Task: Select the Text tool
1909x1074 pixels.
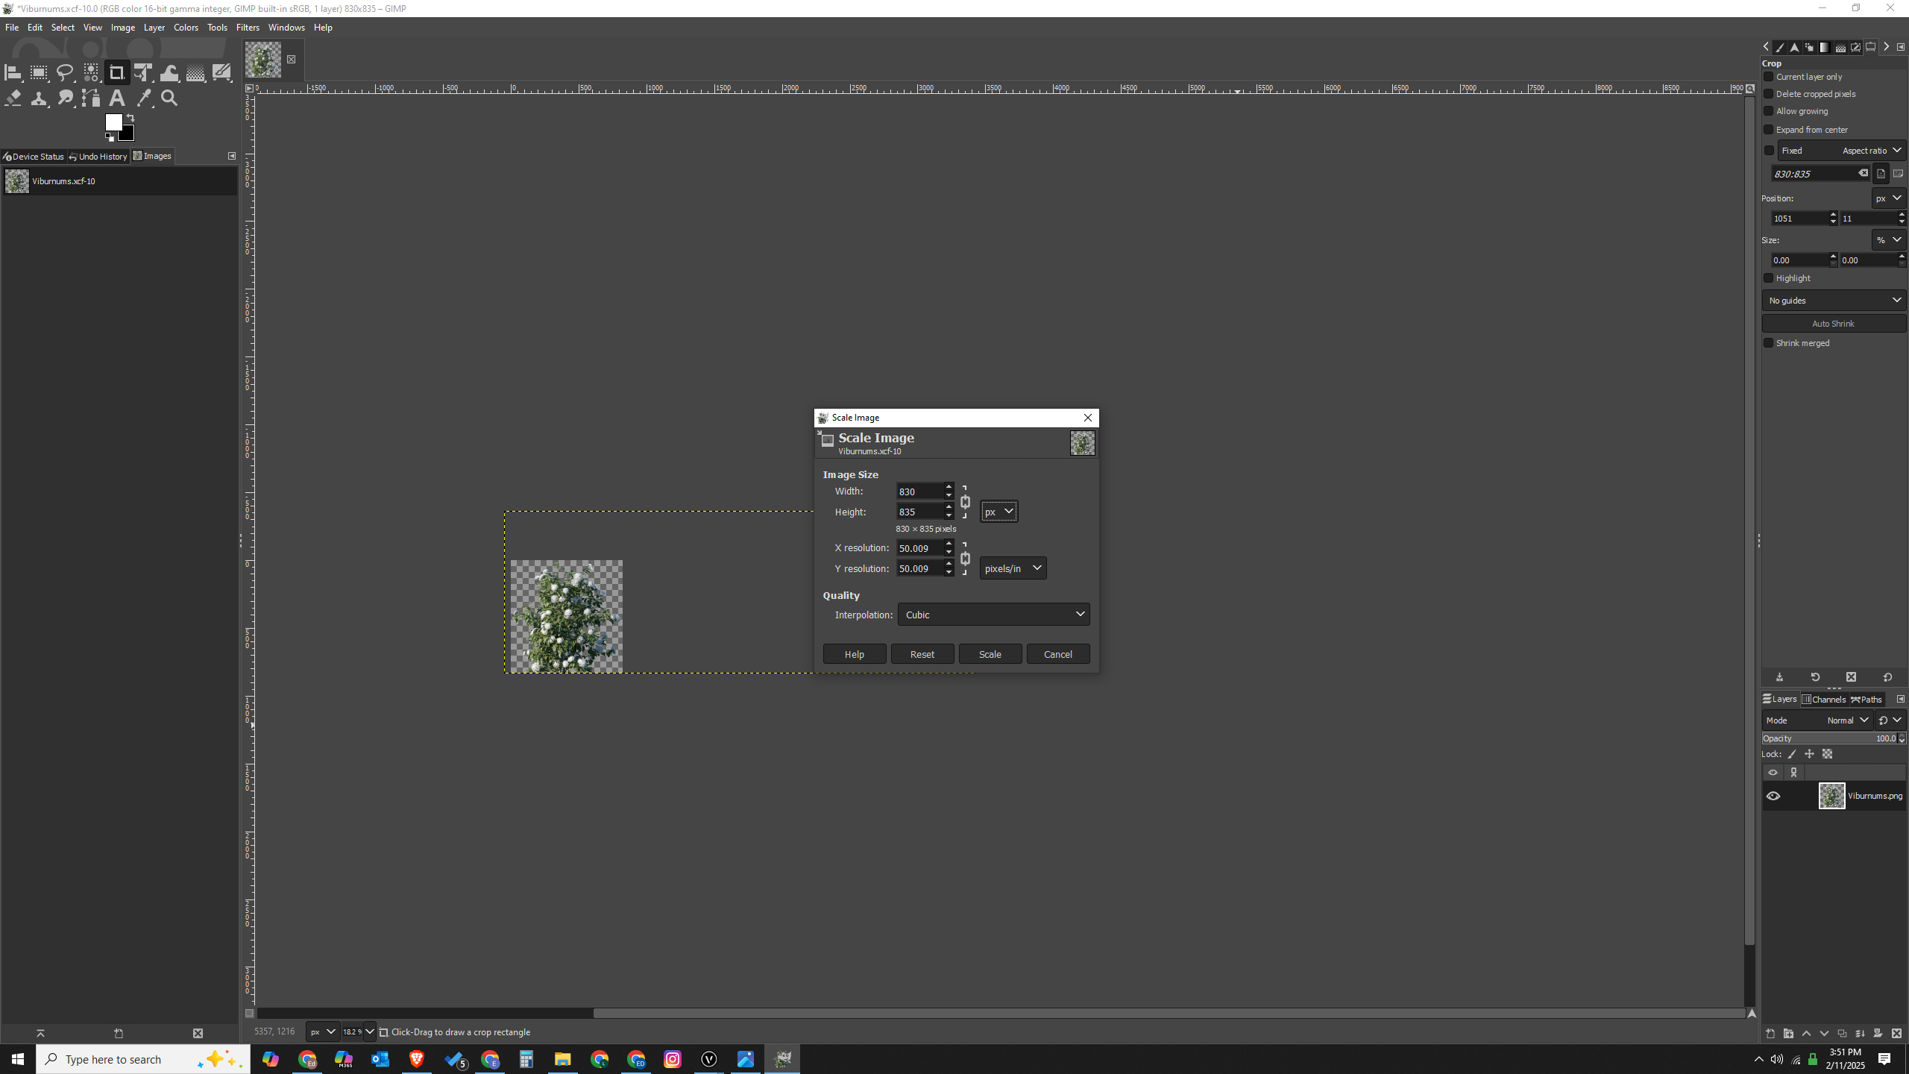Action: coord(117,98)
